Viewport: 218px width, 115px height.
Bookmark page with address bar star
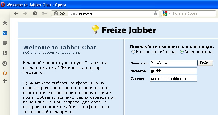155,13
